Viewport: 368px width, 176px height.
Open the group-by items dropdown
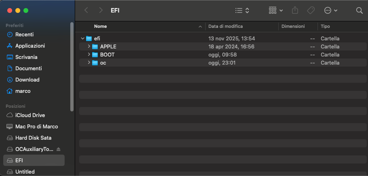[x=275, y=10]
